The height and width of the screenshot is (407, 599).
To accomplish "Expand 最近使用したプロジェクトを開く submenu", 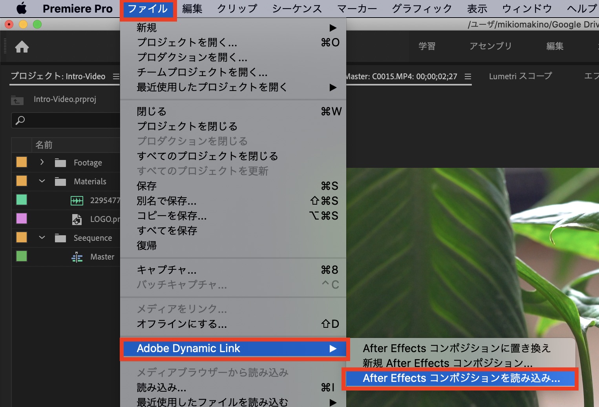I will (x=233, y=87).
